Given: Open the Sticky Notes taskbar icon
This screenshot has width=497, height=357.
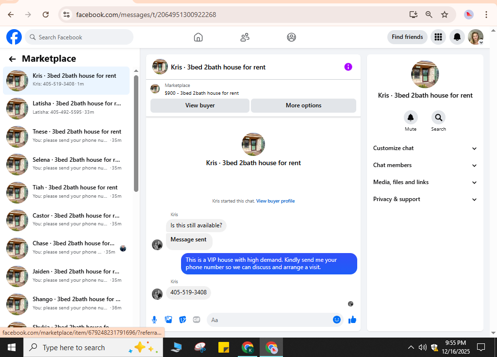Looking at the screenshot, I should (223, 347).
